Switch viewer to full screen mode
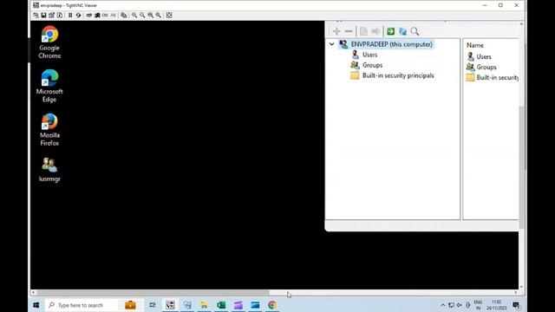Viewport: 555px width, 312px height. click(x=169, y=16)
